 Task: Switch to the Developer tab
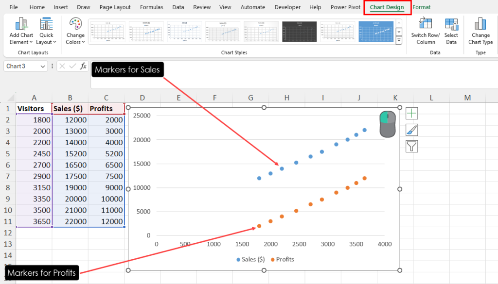click(287, 7)
